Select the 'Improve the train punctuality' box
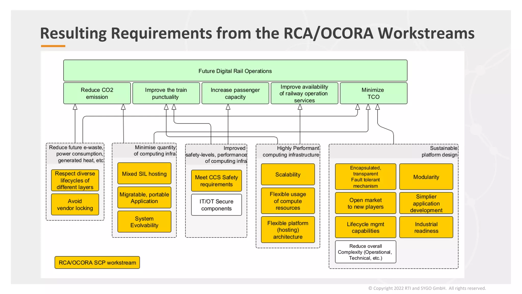This screenshot has width=522, height=294. 166,93
